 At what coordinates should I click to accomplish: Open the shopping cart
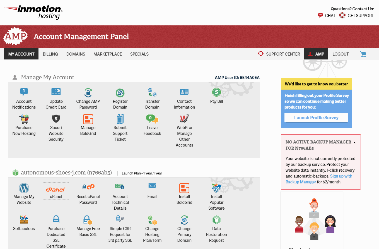[x=363, y=54]
